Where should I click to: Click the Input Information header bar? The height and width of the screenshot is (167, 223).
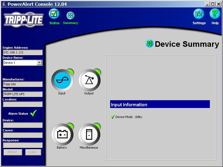point(160,104)
